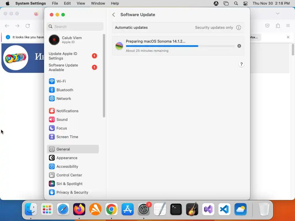This screenshot has height=221, width=295.
Task: Open GarageBand from the Dock
Action: [x=192, y=209]
